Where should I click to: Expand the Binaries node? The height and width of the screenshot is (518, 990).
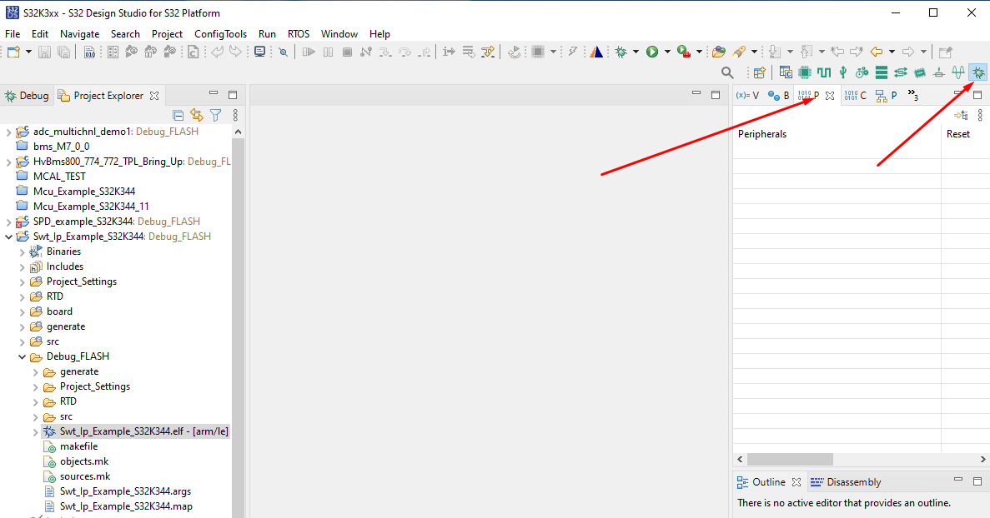pyautogui.click(x=22, y=252)
